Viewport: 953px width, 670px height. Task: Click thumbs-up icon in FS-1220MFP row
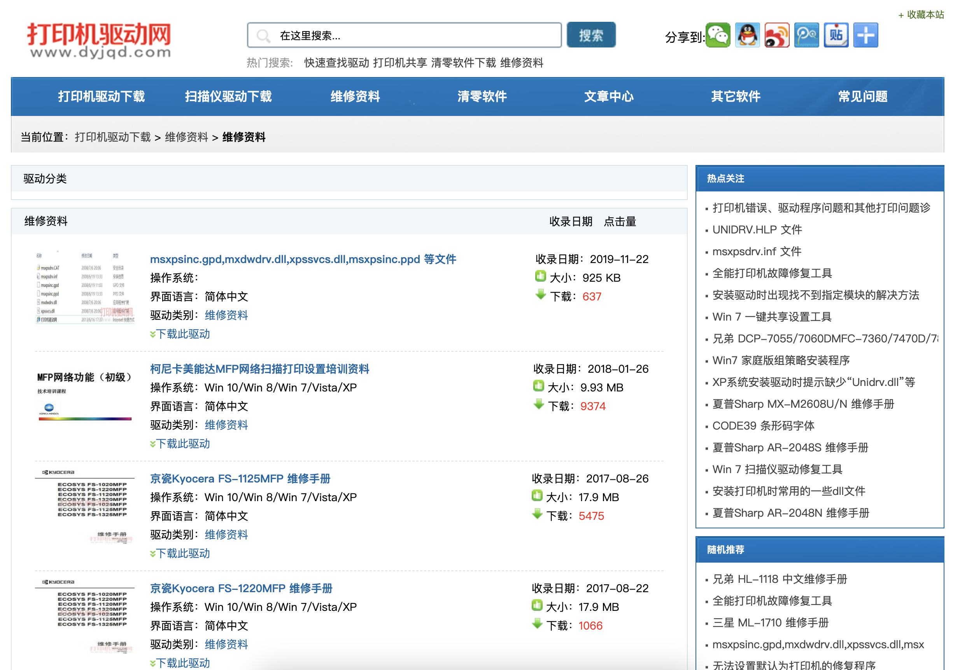(x=537, y=605)
